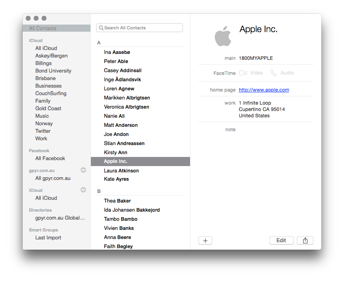Viewport: 344px width, 281px height.
Task: Select the Last Import smart group
Action: click(x=48, y=238)
